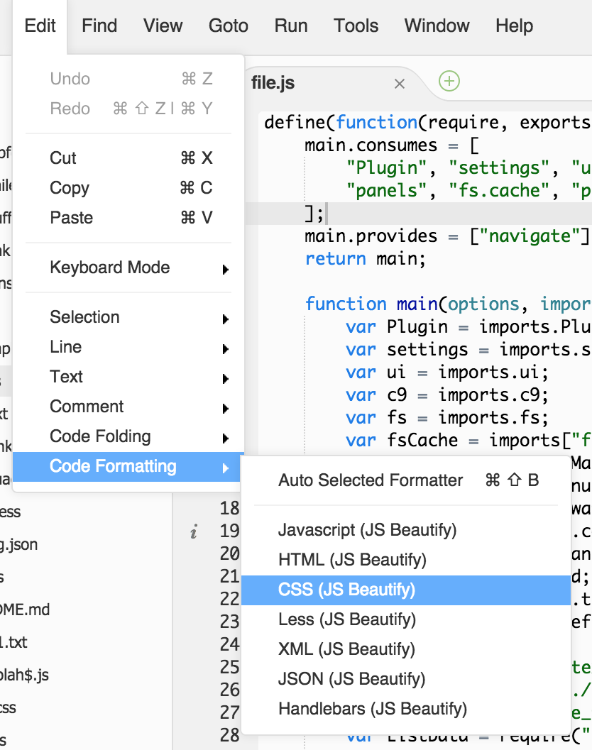Select the CSS (JS Beautify) formatter

tap(355, 590)
